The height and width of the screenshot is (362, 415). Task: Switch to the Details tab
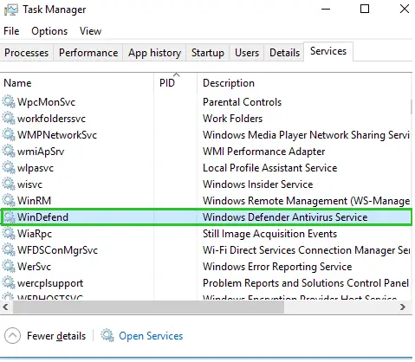pyautogui.click(x=284, y=53)
